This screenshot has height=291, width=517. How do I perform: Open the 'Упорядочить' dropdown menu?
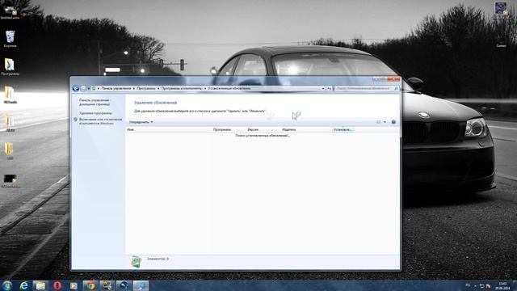[141, 122]
